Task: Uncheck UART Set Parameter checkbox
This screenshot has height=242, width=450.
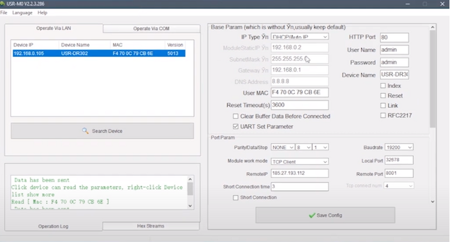Action: [236, 126]
